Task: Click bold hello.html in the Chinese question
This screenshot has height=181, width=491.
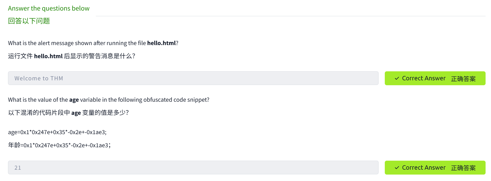Action: coord(48,56)
